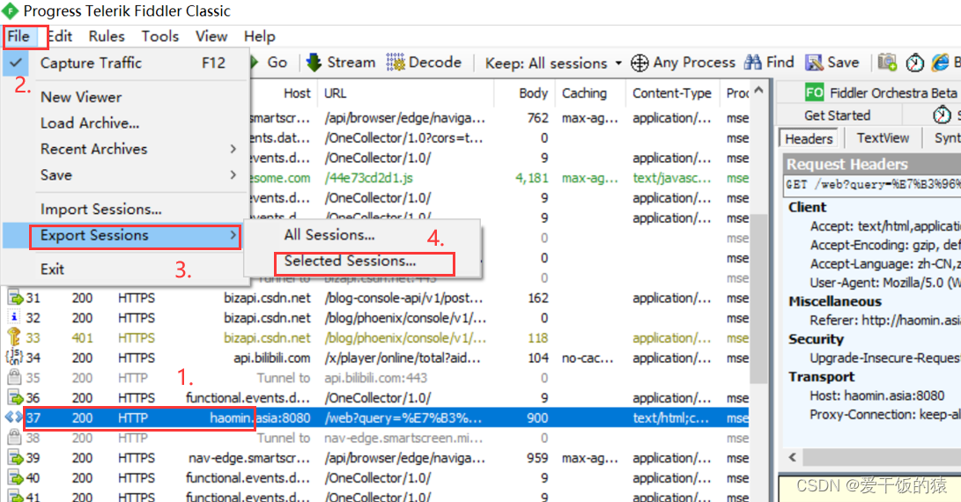Open the Rules menu
961x502 pixels.
point(107,37)
